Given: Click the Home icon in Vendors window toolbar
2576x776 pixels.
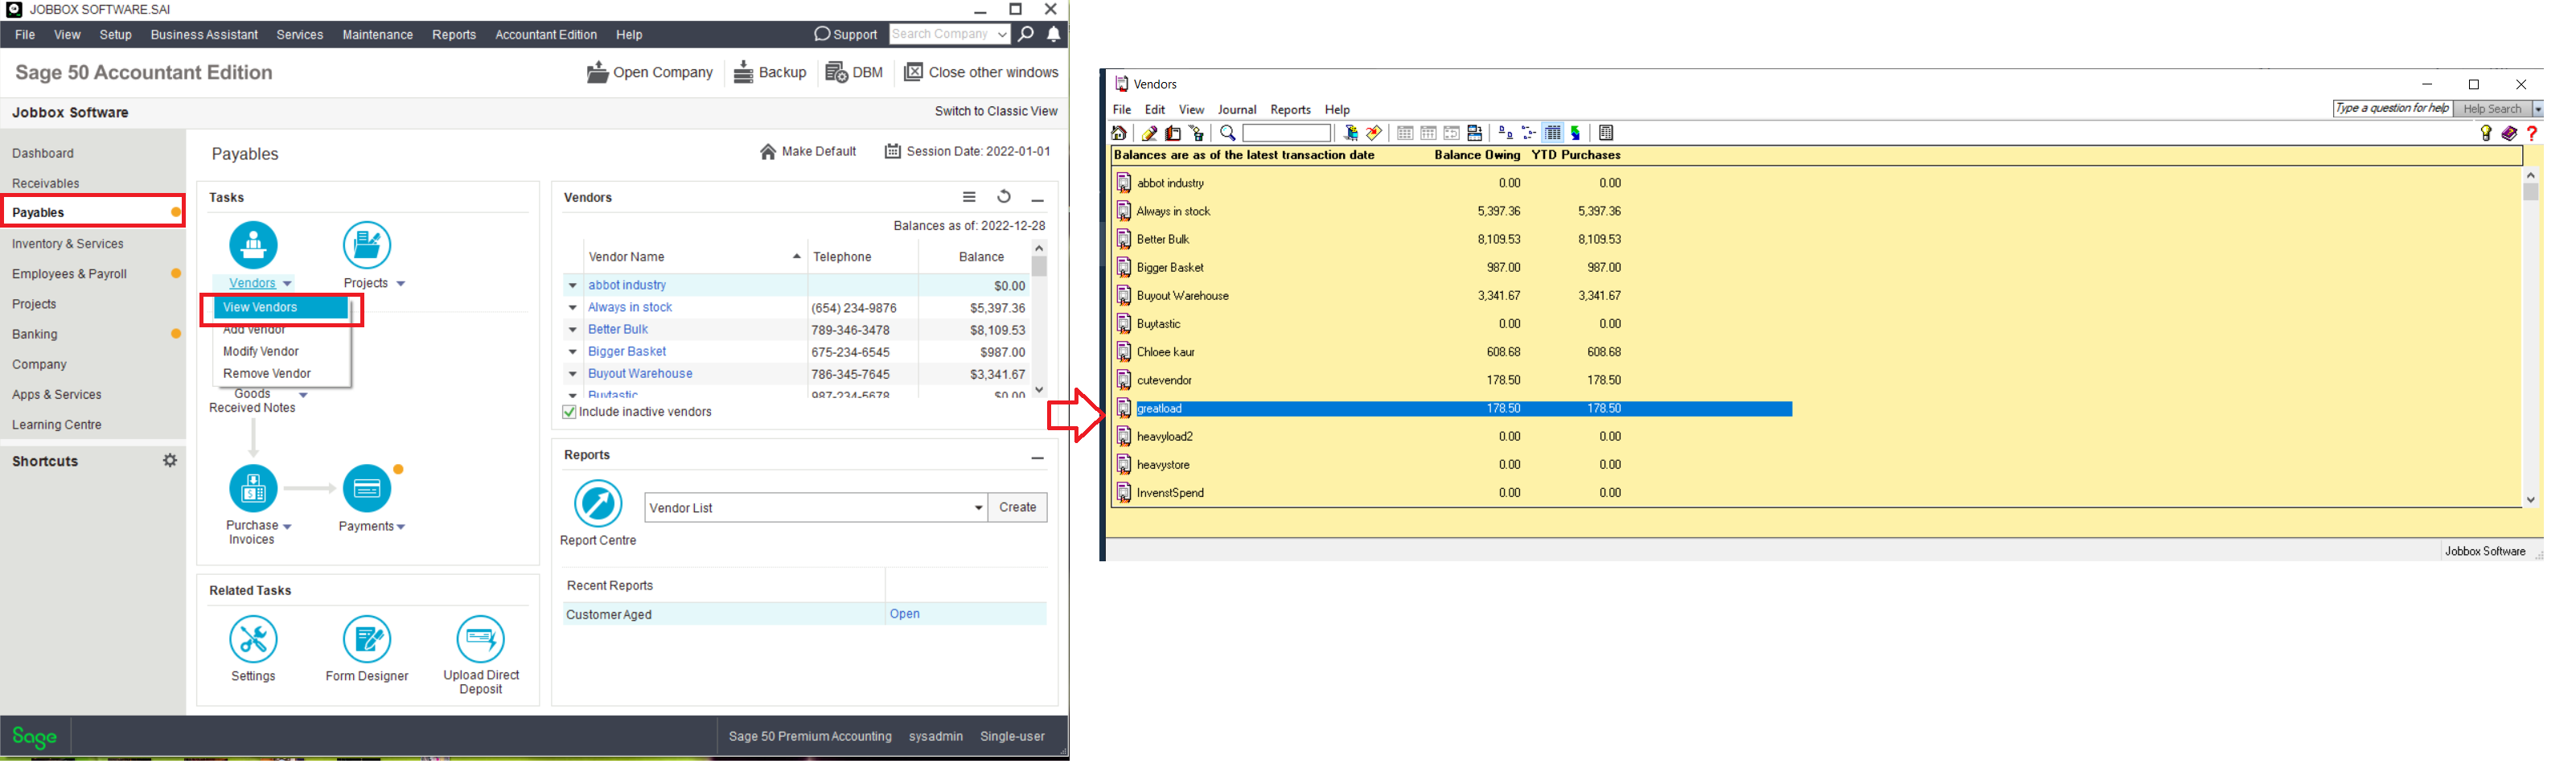Looking at the screenshot, I should pyautogui.click(x=1119, y=134).
